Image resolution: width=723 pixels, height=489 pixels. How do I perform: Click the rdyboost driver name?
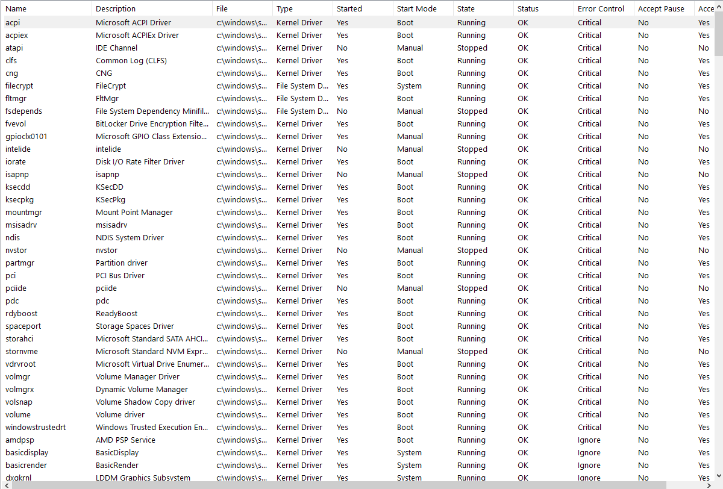(21, 313)
